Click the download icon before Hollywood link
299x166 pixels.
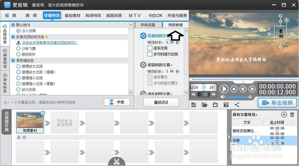[19, 42]
